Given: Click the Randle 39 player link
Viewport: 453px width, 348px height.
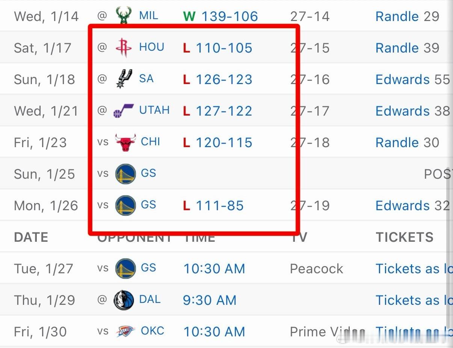Looking at the screenshot, I should (x=407, y=48).
